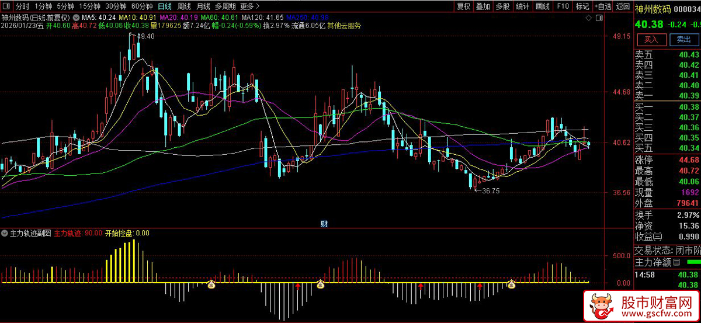Activate the 画线 drawing tool

543,6
